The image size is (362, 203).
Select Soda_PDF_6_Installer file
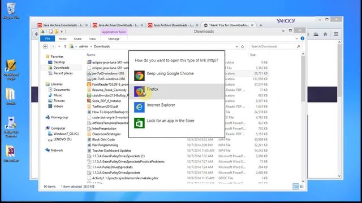tap(106, 101)
